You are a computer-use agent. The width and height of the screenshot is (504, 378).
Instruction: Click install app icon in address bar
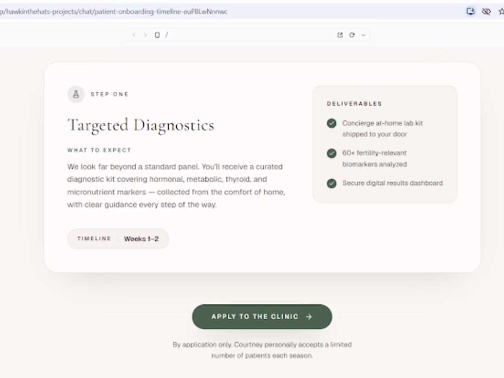click(x=471, y=11)
